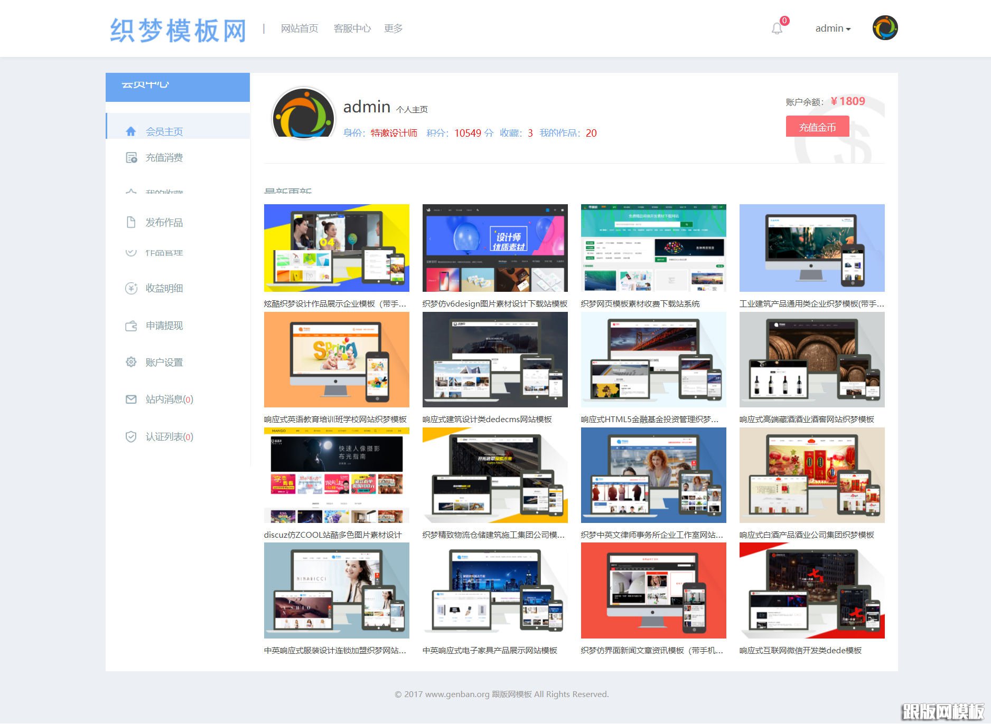Open 客服中心 in top navigation
The height and width of the screenshot is (724, 991).
tap(352, 28)
